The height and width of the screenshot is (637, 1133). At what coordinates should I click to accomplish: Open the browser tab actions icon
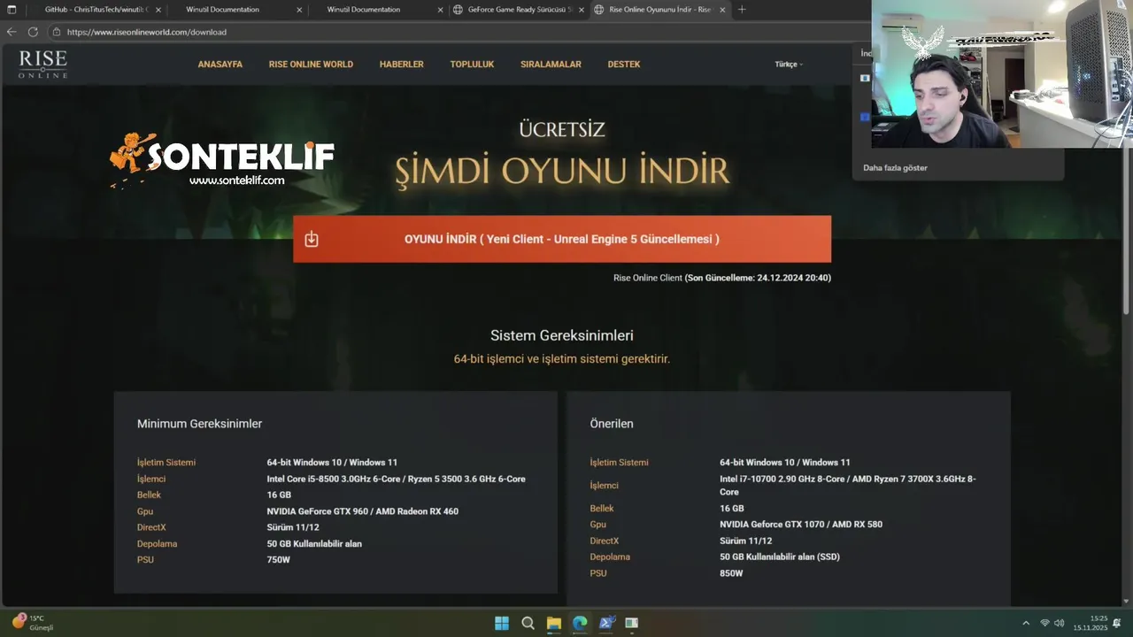[12, 10]
